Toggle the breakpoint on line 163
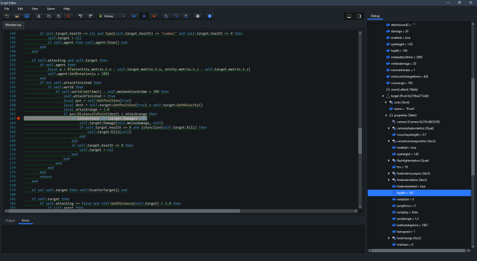The height and width of the screenshot is (261, 477). 19,119
